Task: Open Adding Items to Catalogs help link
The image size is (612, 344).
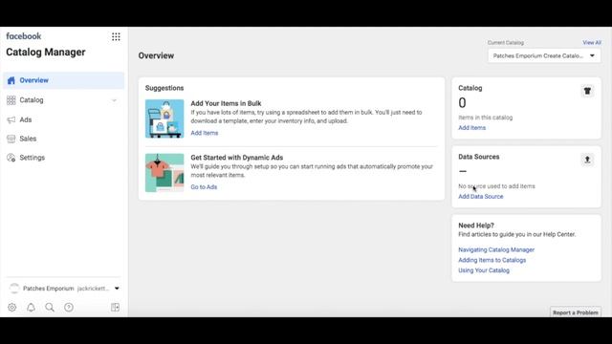Action: click(492, 260)
